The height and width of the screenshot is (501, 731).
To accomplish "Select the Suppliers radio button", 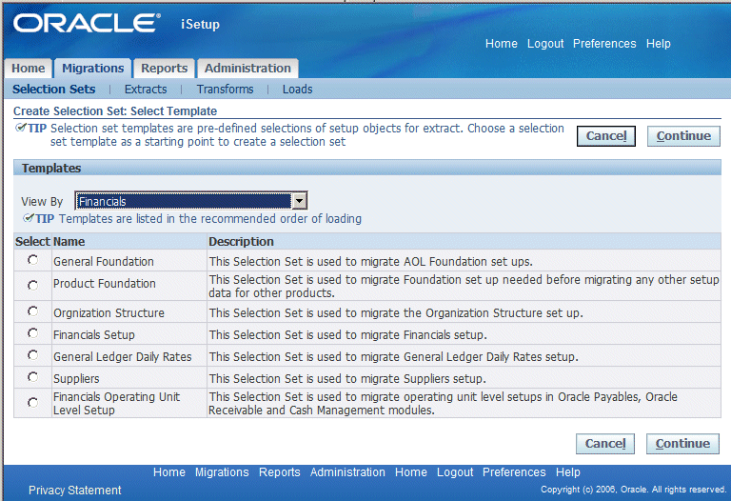I will click(32, 377).
